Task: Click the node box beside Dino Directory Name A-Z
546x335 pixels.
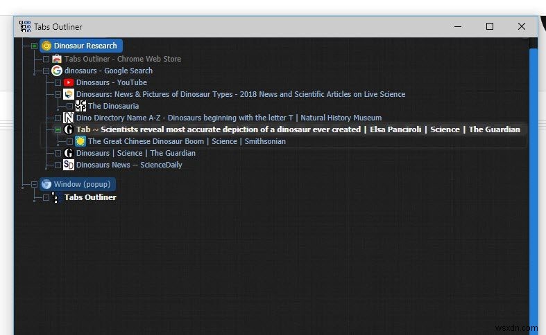Action: 58,118
